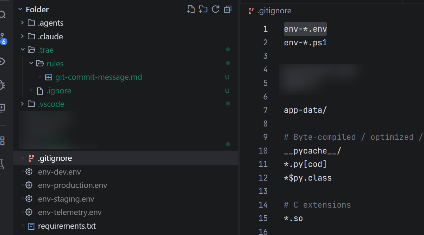
Task: Click the '# C extensions' comment line
Action: point(318,205)
